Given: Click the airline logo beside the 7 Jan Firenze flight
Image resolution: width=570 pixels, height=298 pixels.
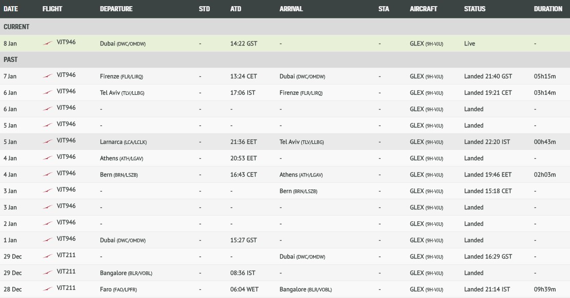Looking at the screenshot, I should click(x=47, y=76).
